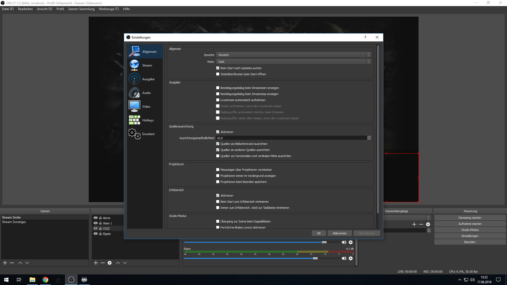
Task: Open the Szenen-Sammlung menu
Action: pos(81,9)
